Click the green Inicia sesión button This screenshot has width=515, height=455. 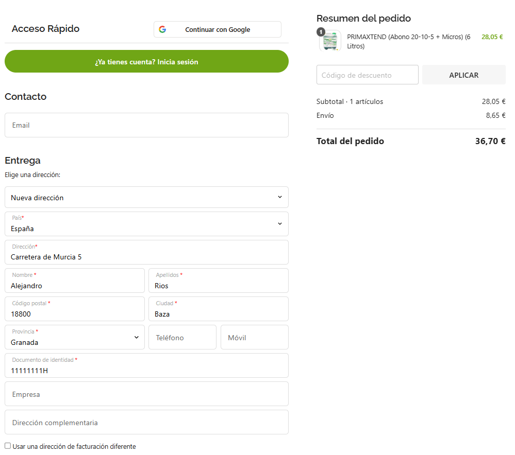pyautogui.click(x=146, y=62)
